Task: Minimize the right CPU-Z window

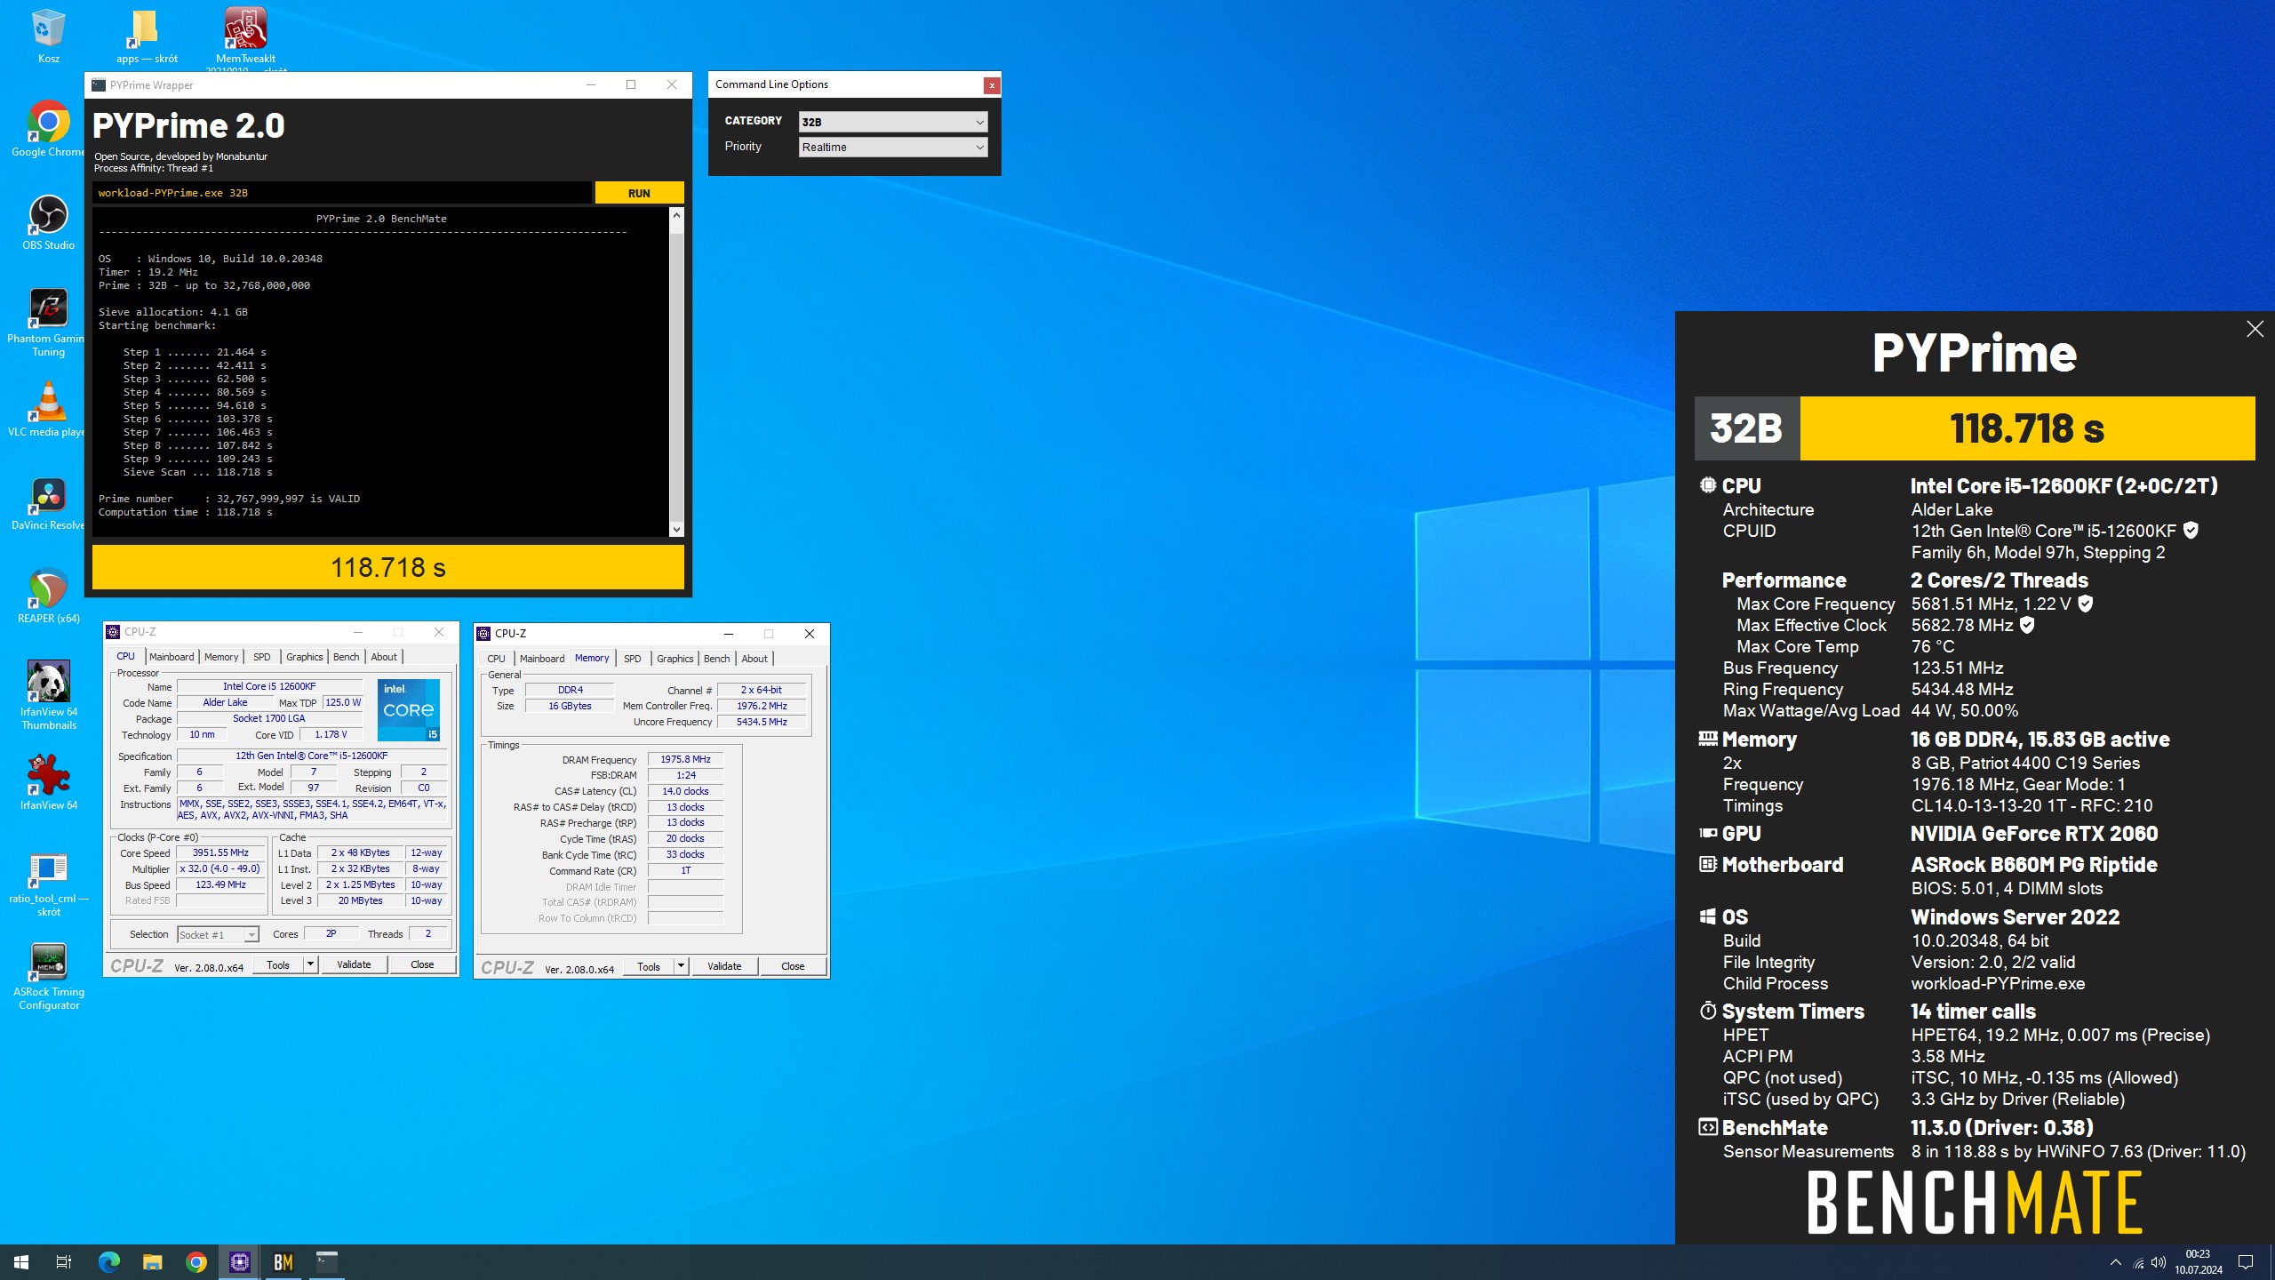Action: [729, 634]
